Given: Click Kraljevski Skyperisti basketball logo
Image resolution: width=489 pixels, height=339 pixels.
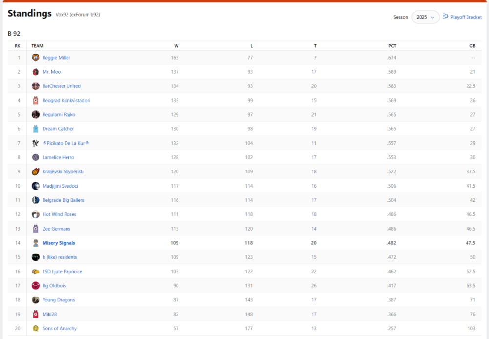Looking at the screenshot, I should pyautogui.click(x=36, y=172).
